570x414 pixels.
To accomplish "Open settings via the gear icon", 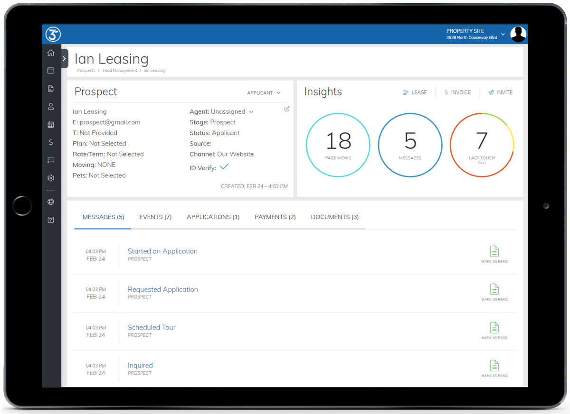I will [51, 178].
